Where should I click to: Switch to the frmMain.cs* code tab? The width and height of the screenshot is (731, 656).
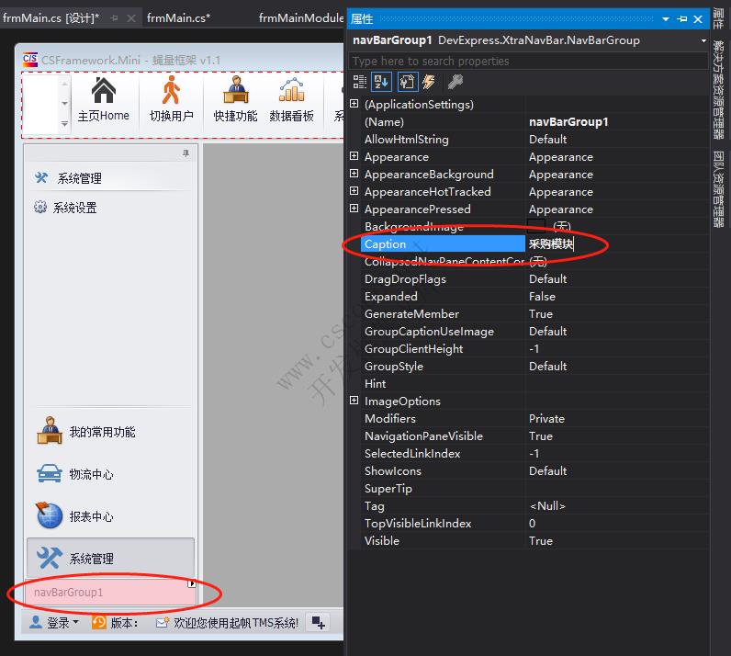(x=178, y=18)
